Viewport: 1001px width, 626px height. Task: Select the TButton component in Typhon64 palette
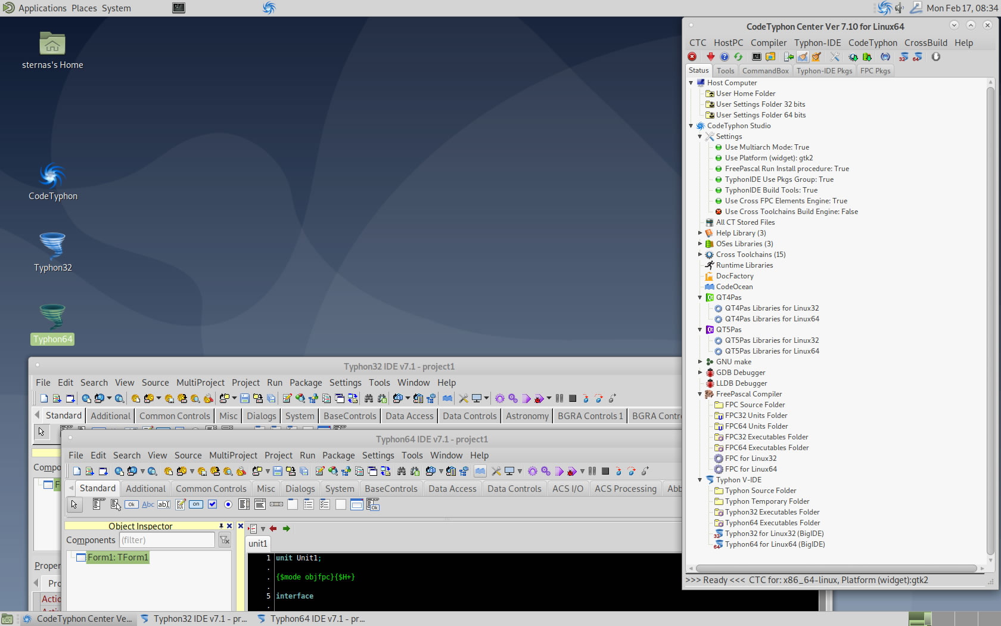[x=131, y=504]
